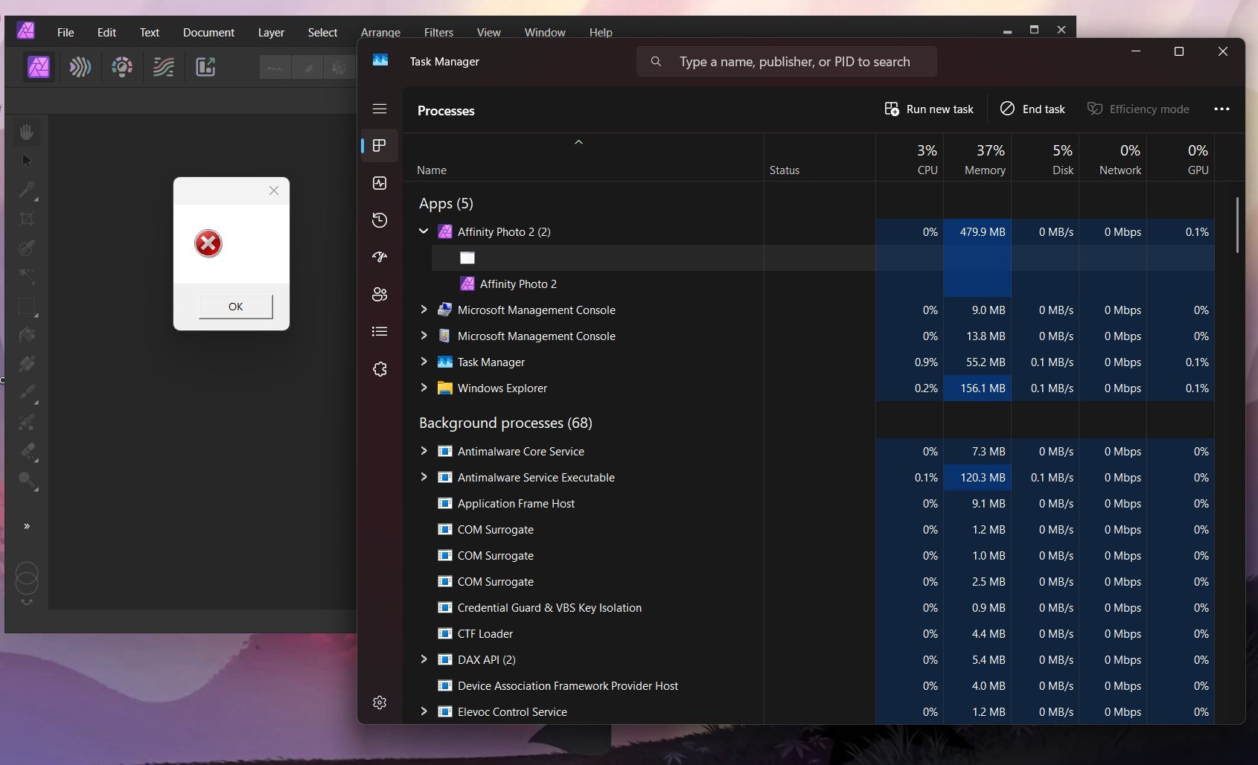1258x765 pixels.
Task: Expand Elevoc Control Service row
Action: tap(424, 711)
